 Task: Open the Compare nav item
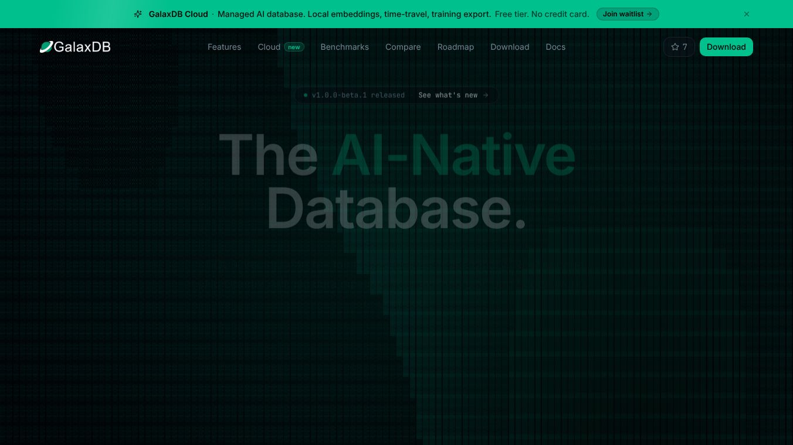(403, 47)
